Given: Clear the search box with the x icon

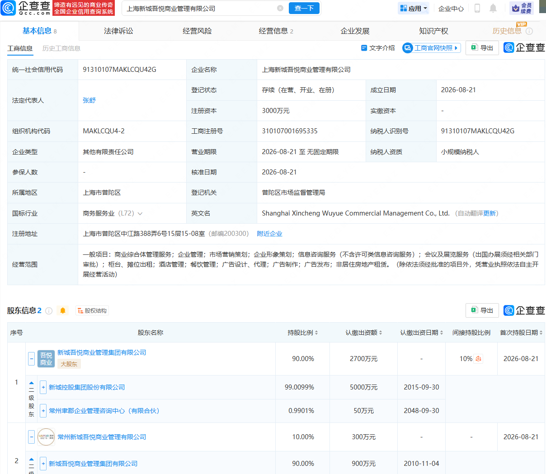Looking at the screenshot, I should 280,8.
